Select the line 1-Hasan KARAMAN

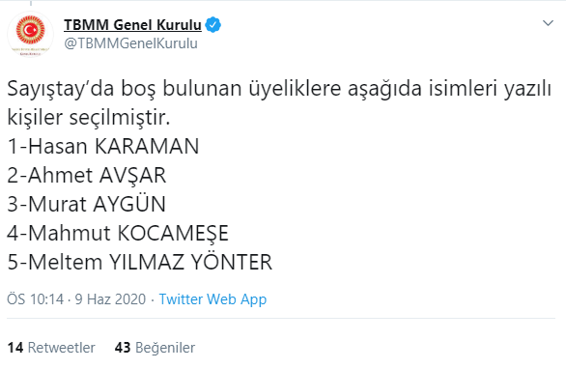coord(103,146)
